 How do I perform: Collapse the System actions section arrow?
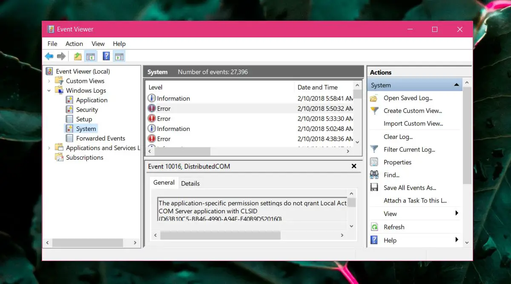[x=456, y=85]
